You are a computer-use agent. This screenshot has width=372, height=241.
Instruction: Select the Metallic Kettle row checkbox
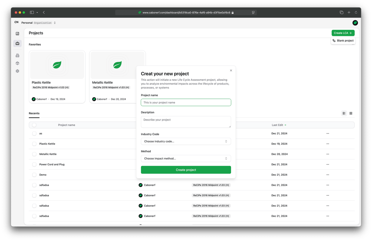(34, 154)
